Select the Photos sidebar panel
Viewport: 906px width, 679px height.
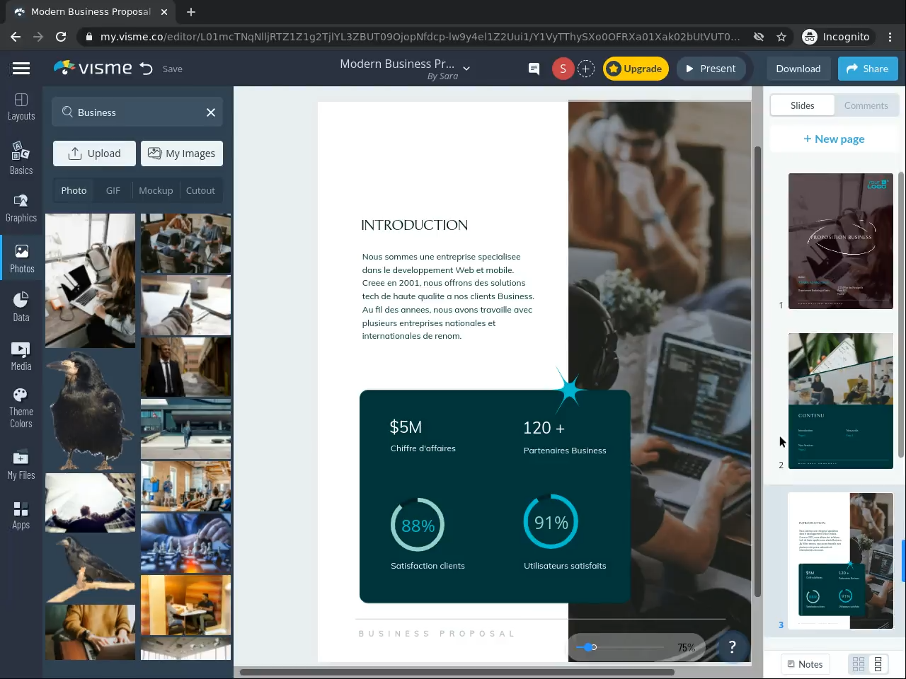[x=21, y=259]
